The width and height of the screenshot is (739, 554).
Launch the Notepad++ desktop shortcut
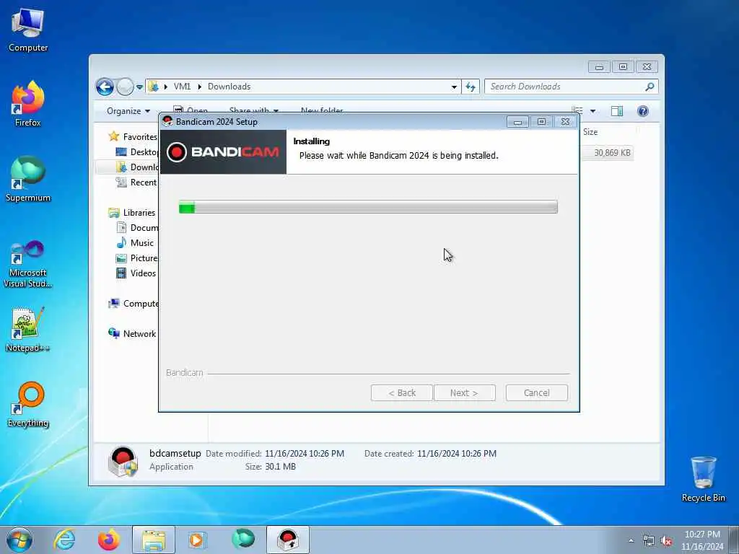[x=28, y=330]
